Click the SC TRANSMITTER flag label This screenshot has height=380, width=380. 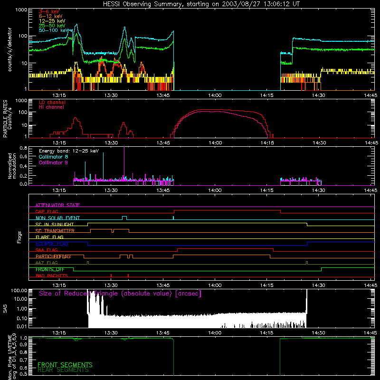point(55,231)
